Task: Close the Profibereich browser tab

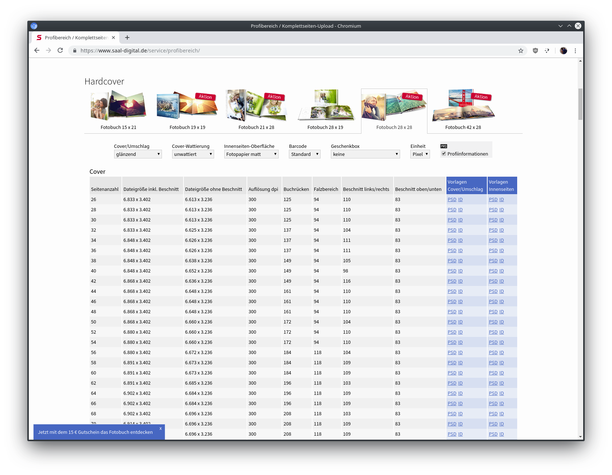Action: [x=113, y=38]
